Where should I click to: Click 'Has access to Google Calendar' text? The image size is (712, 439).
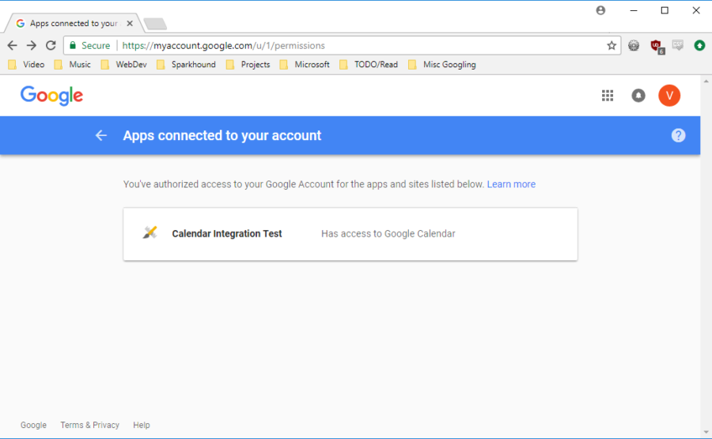click(x=388, y=233)
